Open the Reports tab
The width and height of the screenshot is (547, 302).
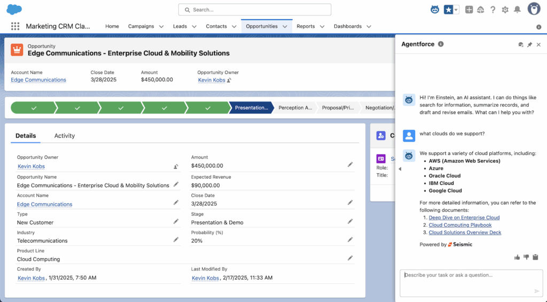[x=306, y=26]
